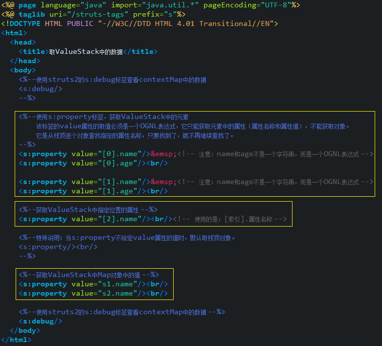Click the closing </head> tag
The image size is (382, 346).
click(25, 61)
